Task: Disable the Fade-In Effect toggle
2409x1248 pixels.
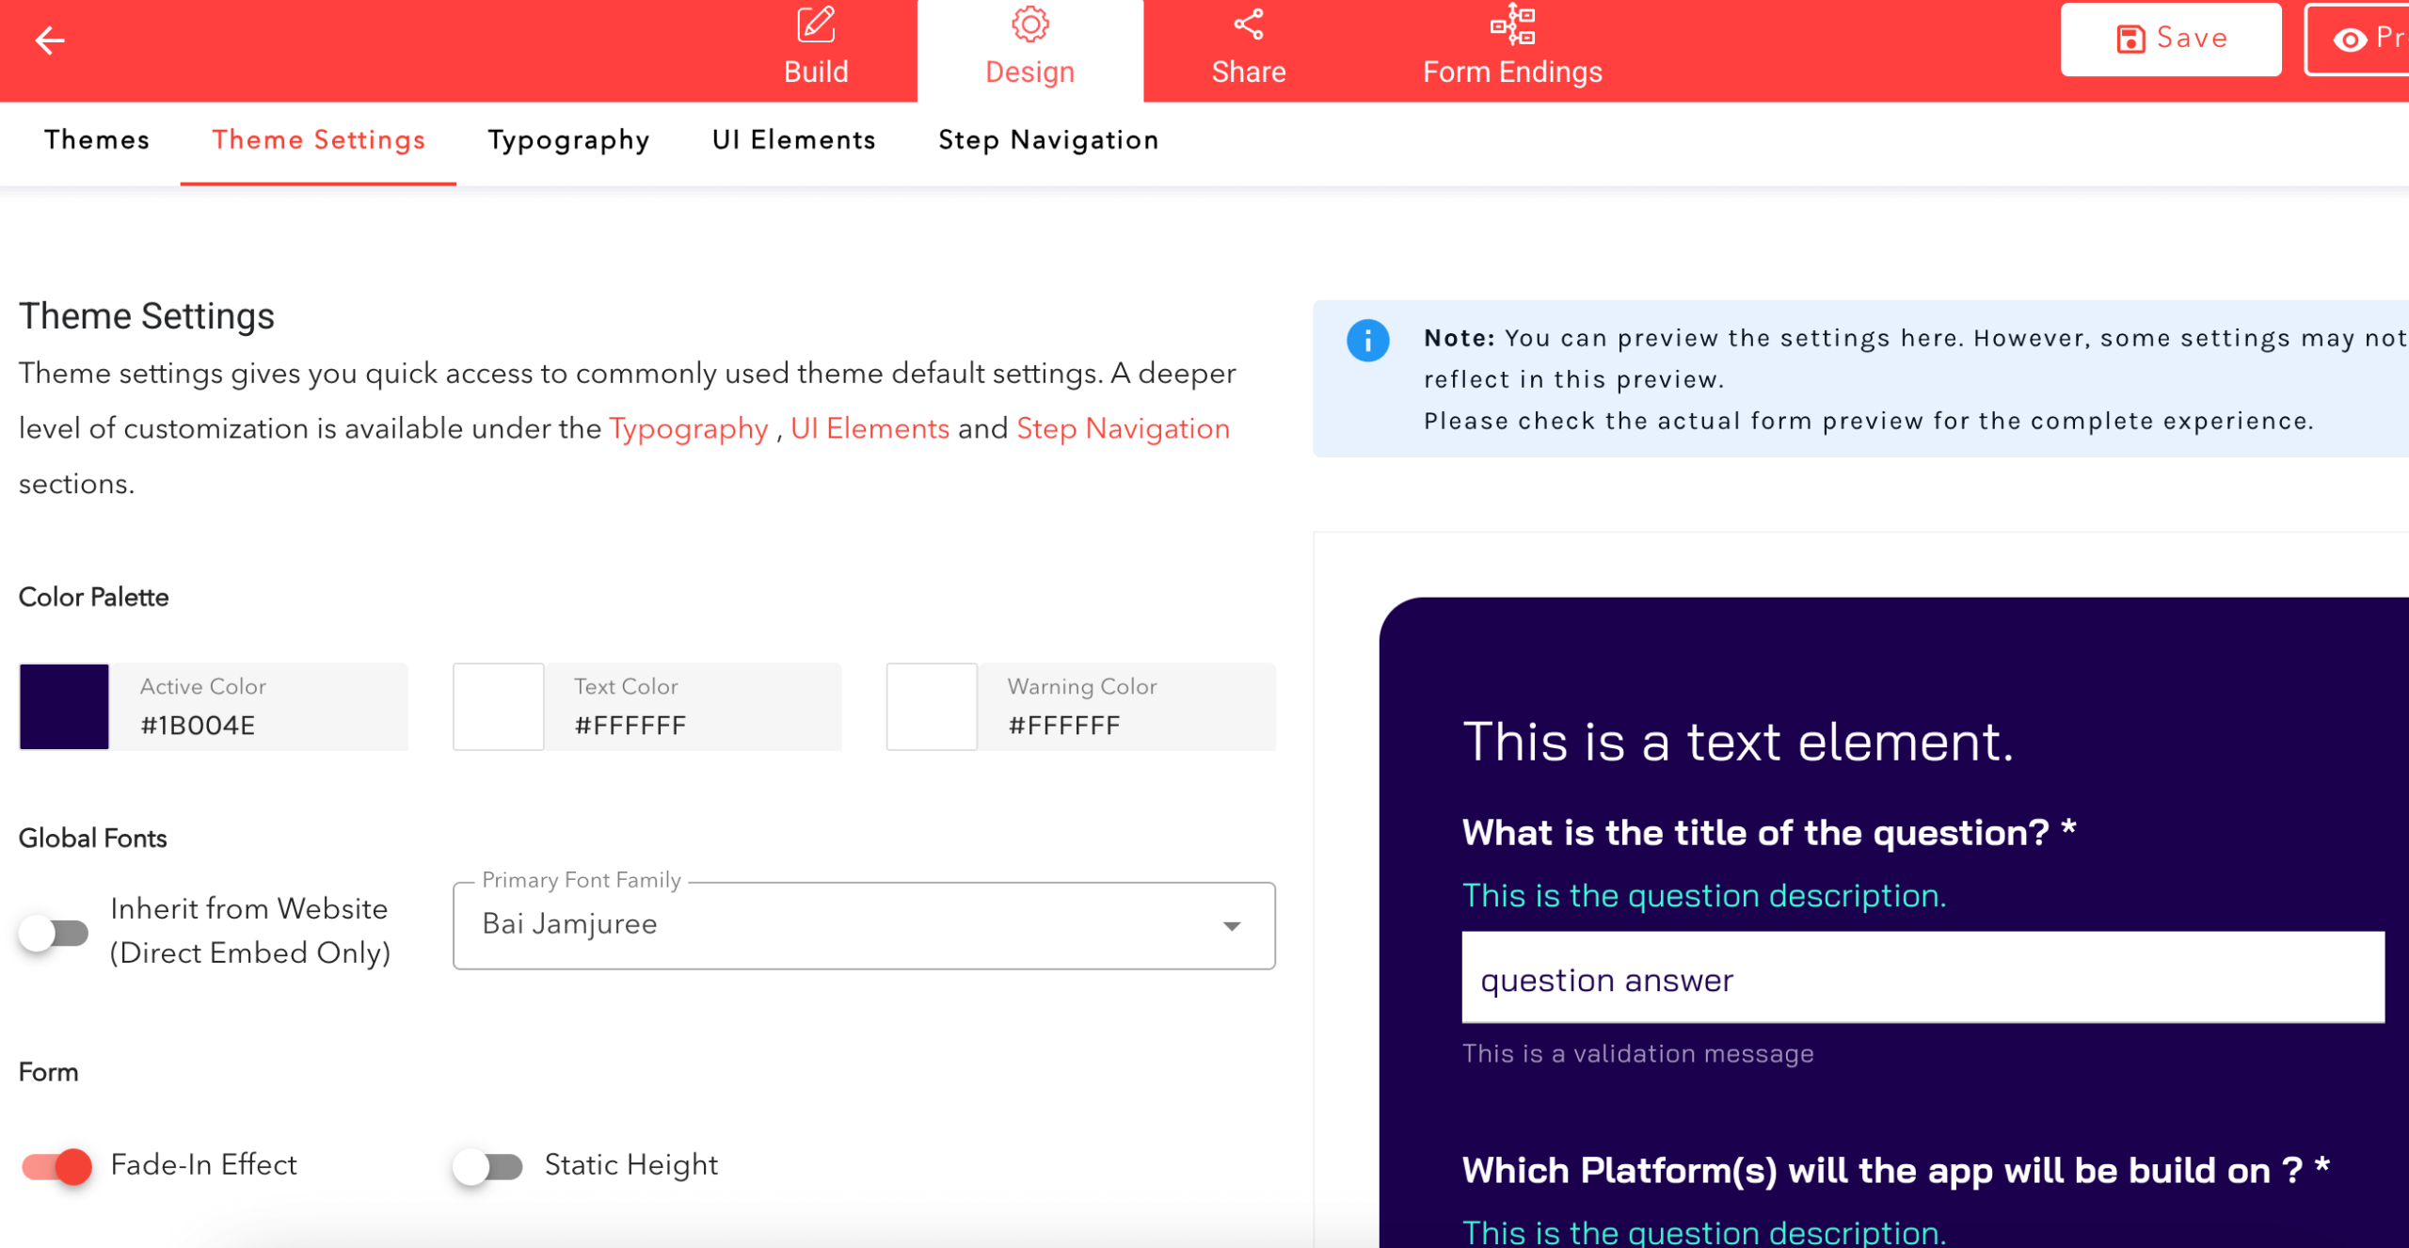Action: click(58, 1166)
